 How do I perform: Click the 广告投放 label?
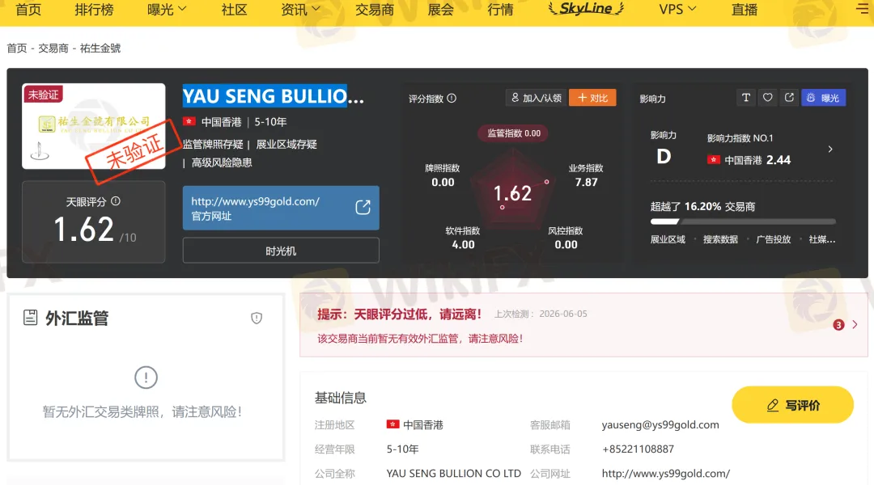pos(773,239)
